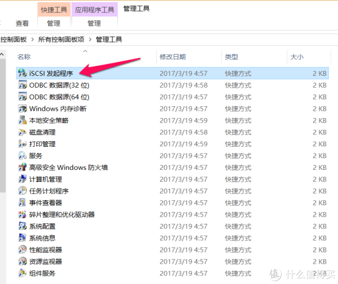Click the 高级安全 Windows 防火墙 icon

[x=23, y=168]
